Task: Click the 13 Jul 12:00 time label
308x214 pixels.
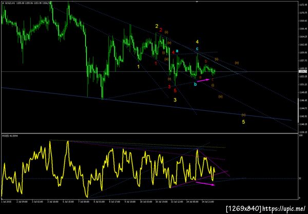Action: (178, 202)
